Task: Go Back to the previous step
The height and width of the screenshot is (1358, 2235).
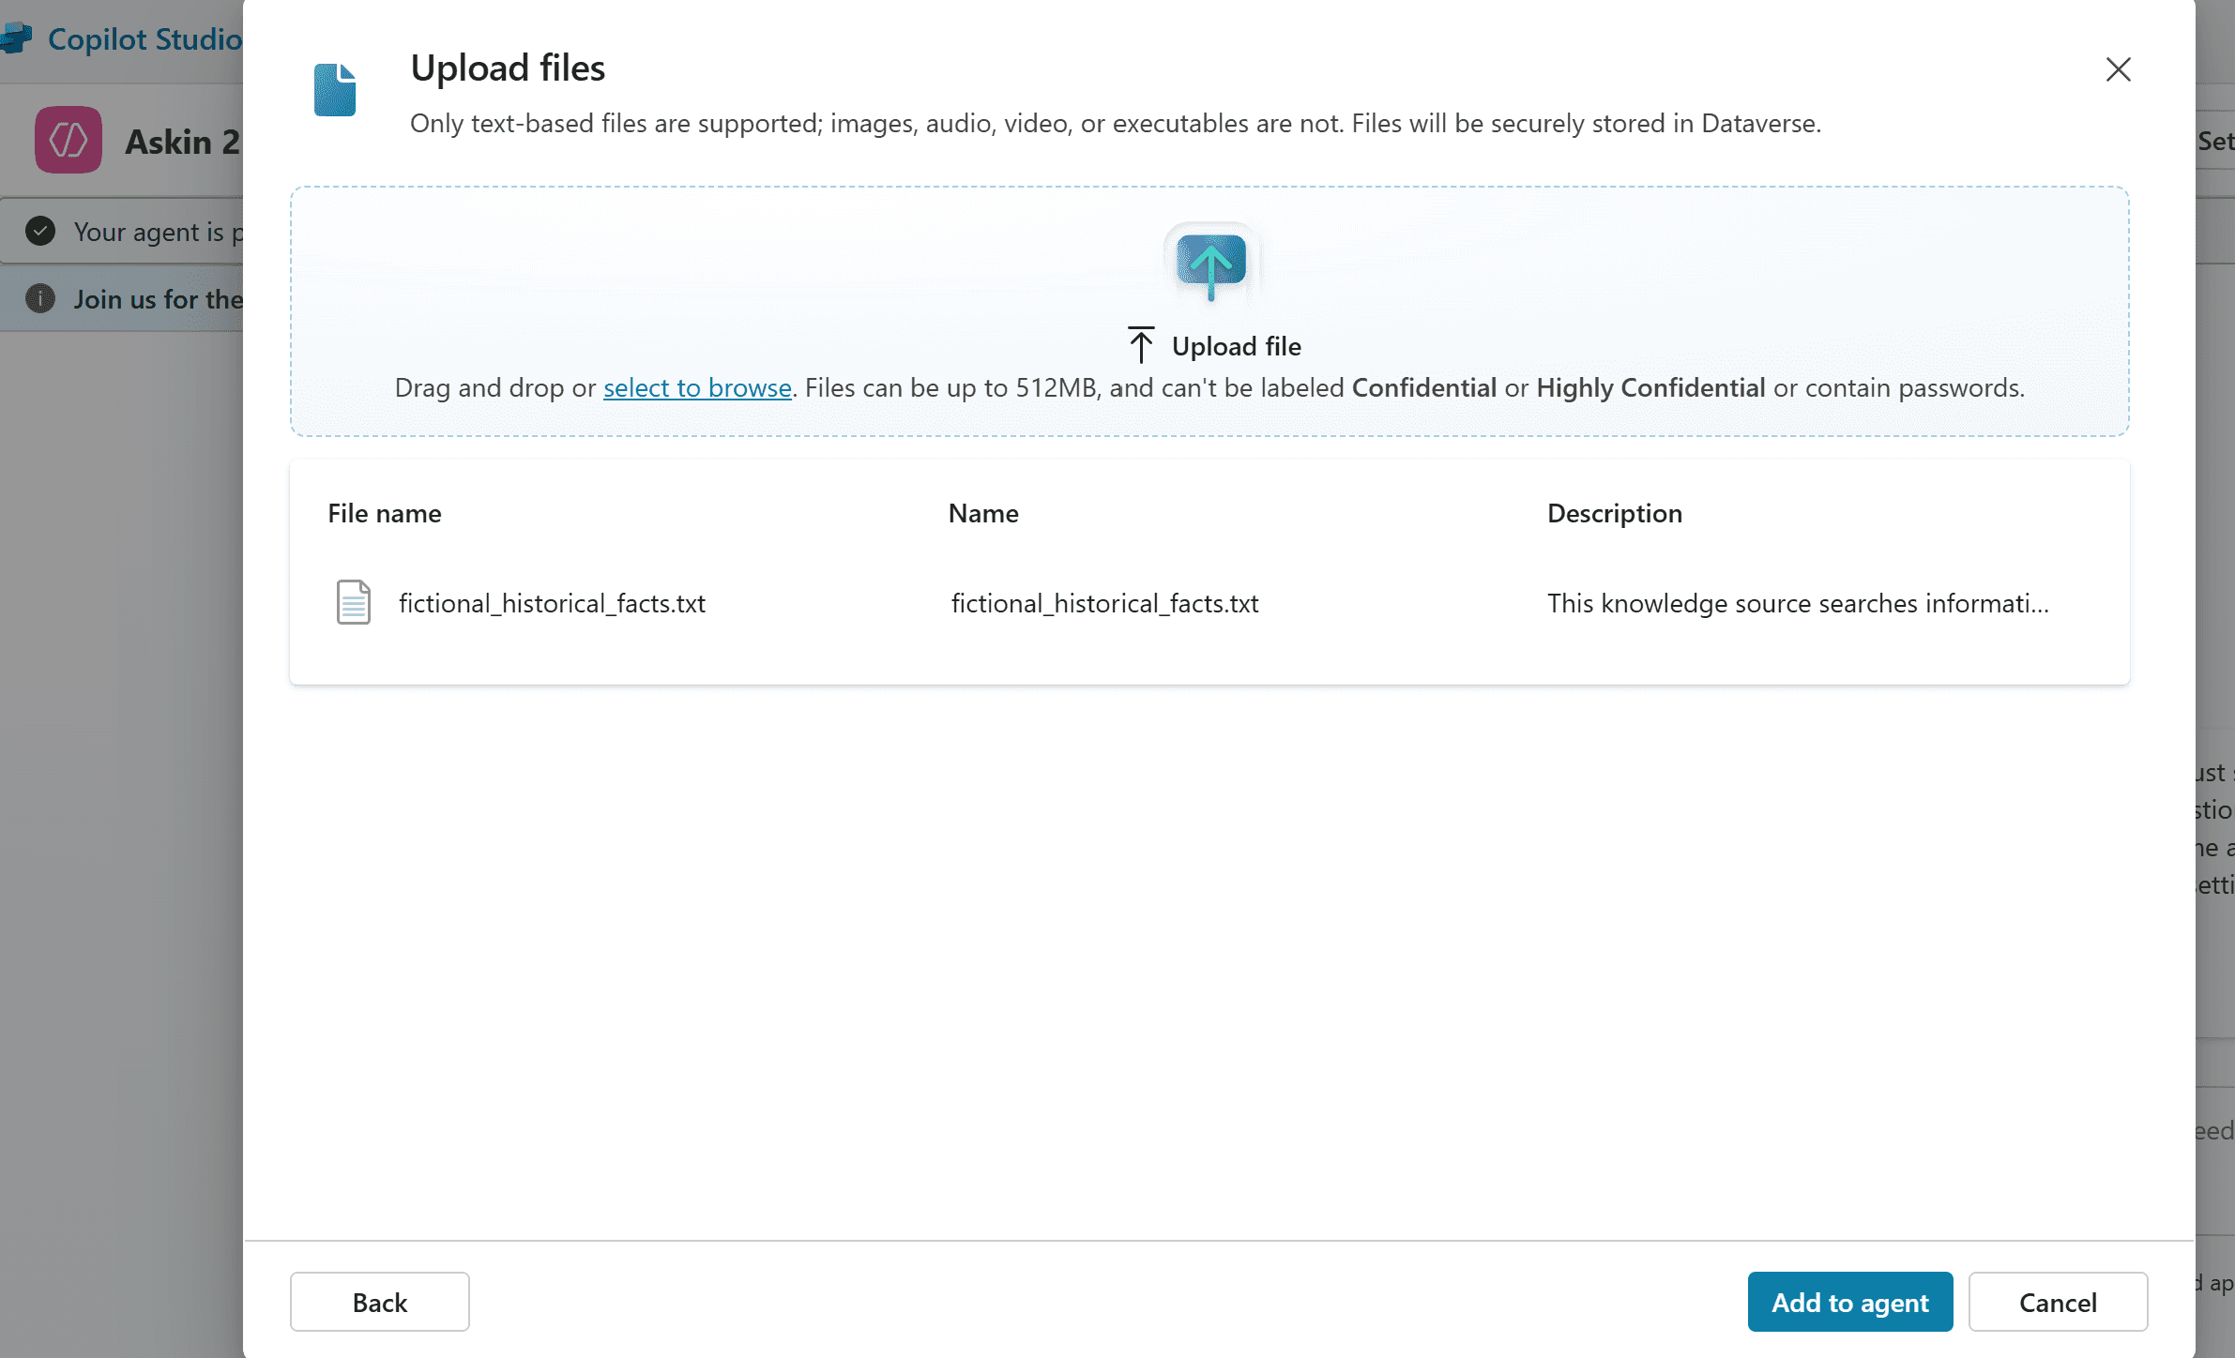Action: [379, 1302]
